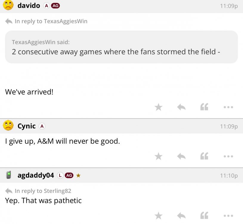Viewport: 243px width, 224px height.
Task: Quote Cynic's "I give up" post
Action: tap(204, 156)
